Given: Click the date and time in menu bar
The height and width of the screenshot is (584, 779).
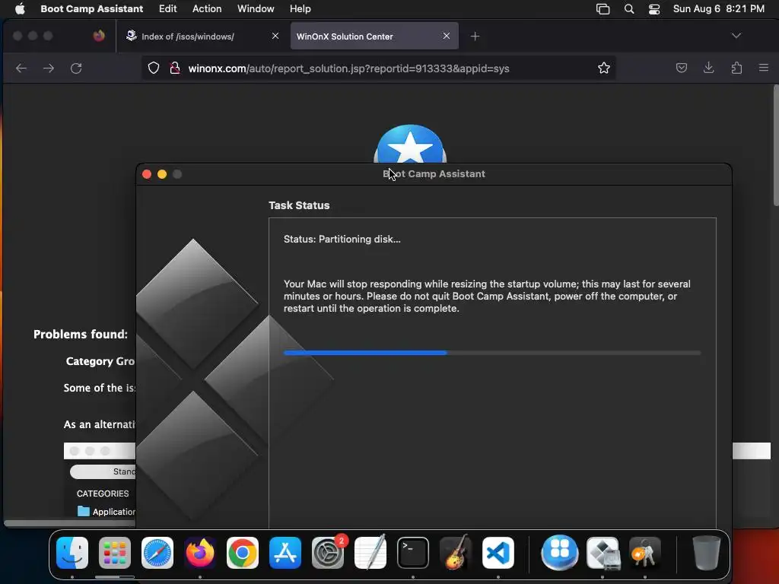Looking at the screenshot, I should pos(718,8).
